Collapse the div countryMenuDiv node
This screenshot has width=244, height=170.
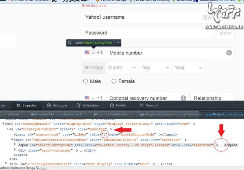(3, 124)
